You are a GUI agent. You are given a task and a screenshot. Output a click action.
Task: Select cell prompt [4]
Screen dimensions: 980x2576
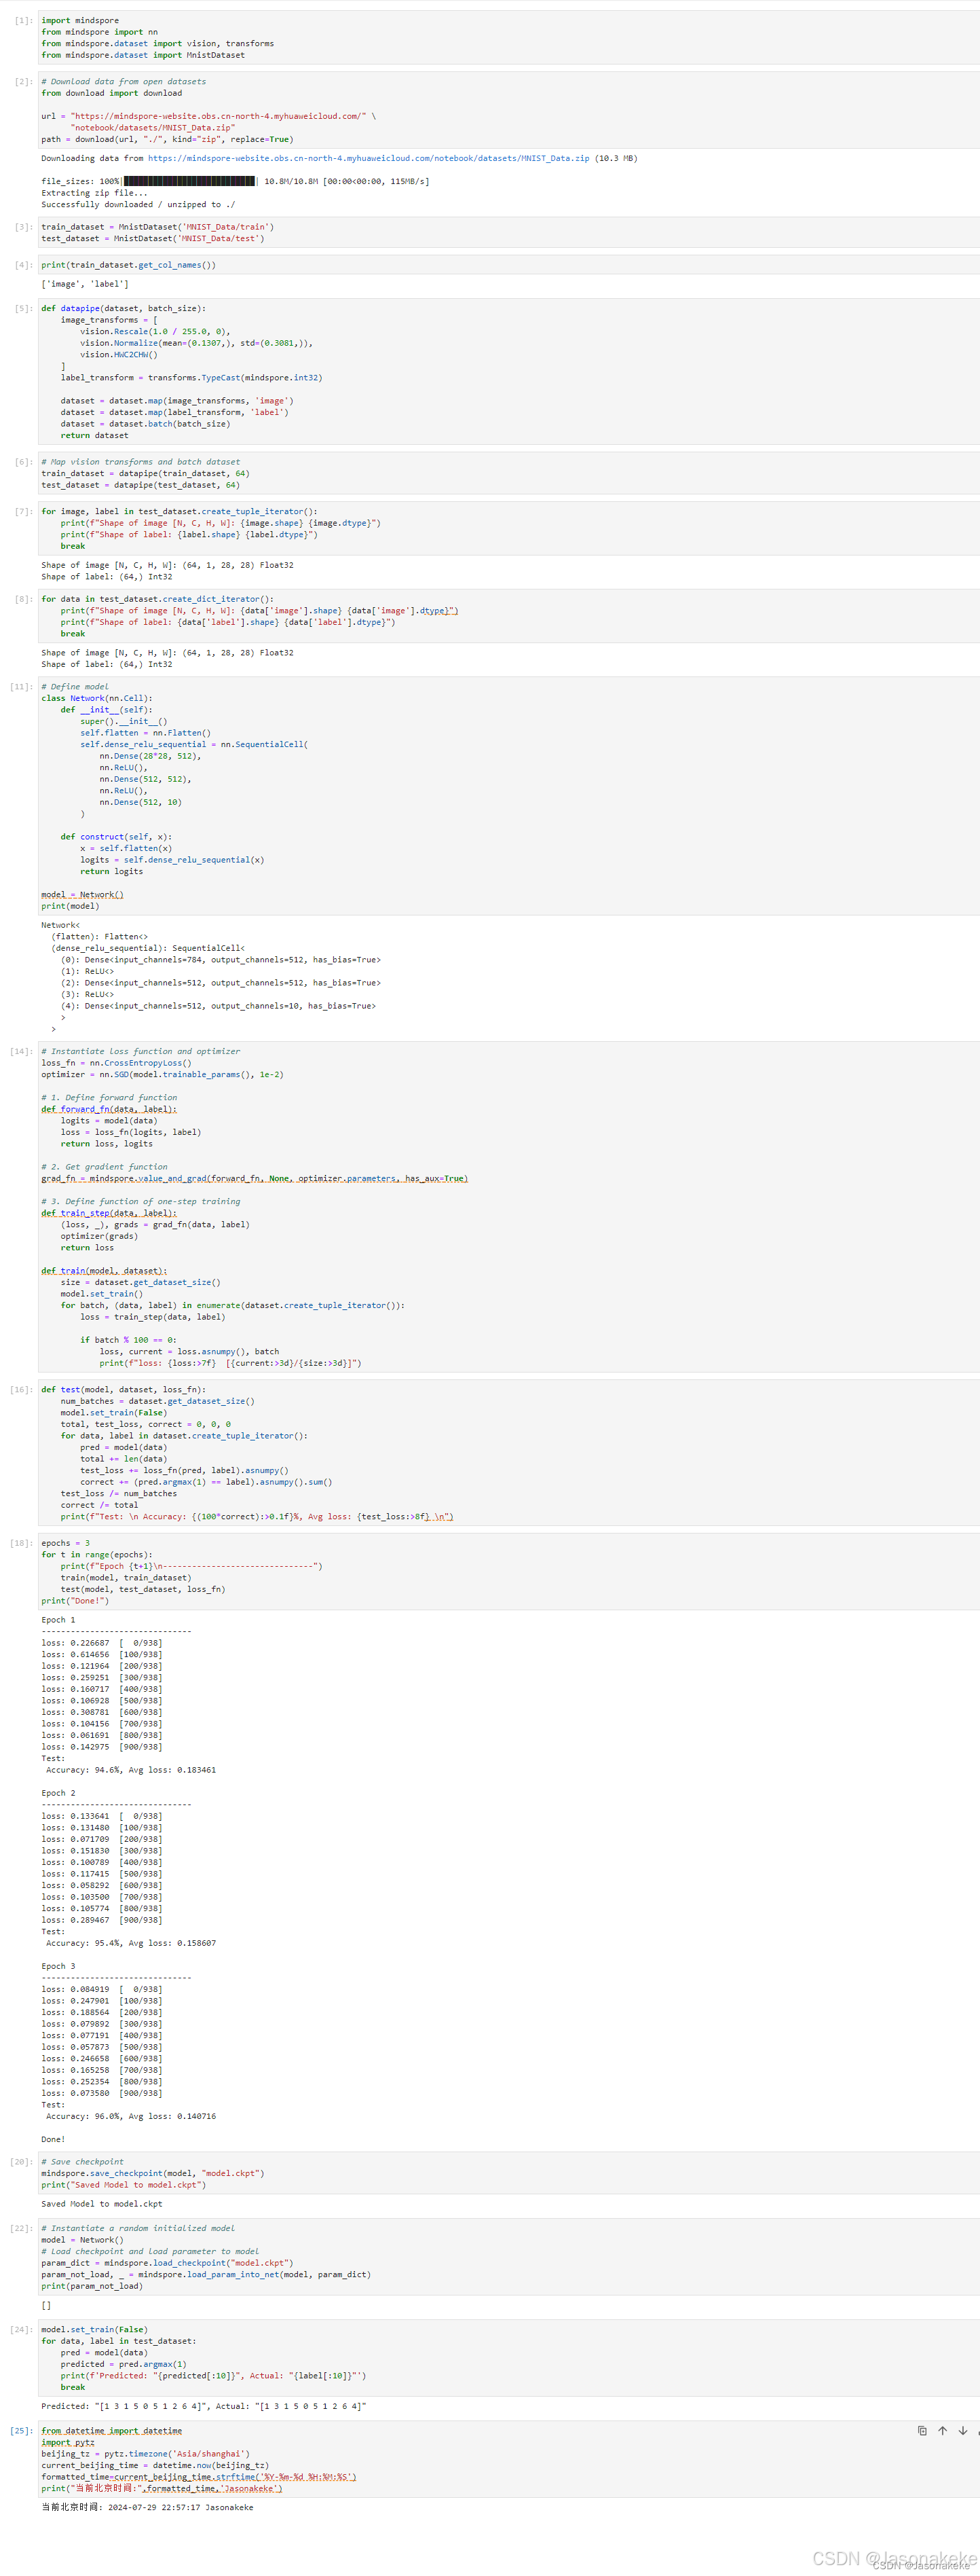tap(23, 265)
